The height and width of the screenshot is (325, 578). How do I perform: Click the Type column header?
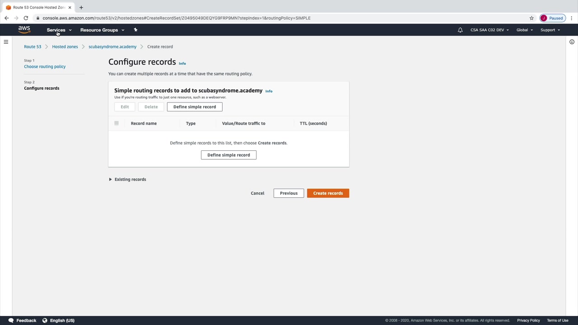pyautogui.click(x=191, y=123)
